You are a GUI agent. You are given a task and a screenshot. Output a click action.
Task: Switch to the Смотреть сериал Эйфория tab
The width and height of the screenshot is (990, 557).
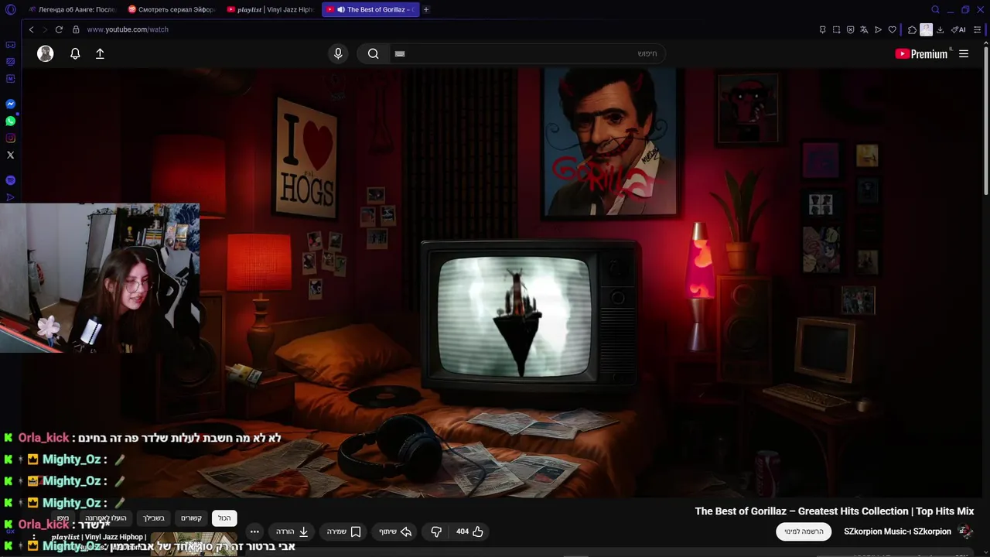click(170, 9)
